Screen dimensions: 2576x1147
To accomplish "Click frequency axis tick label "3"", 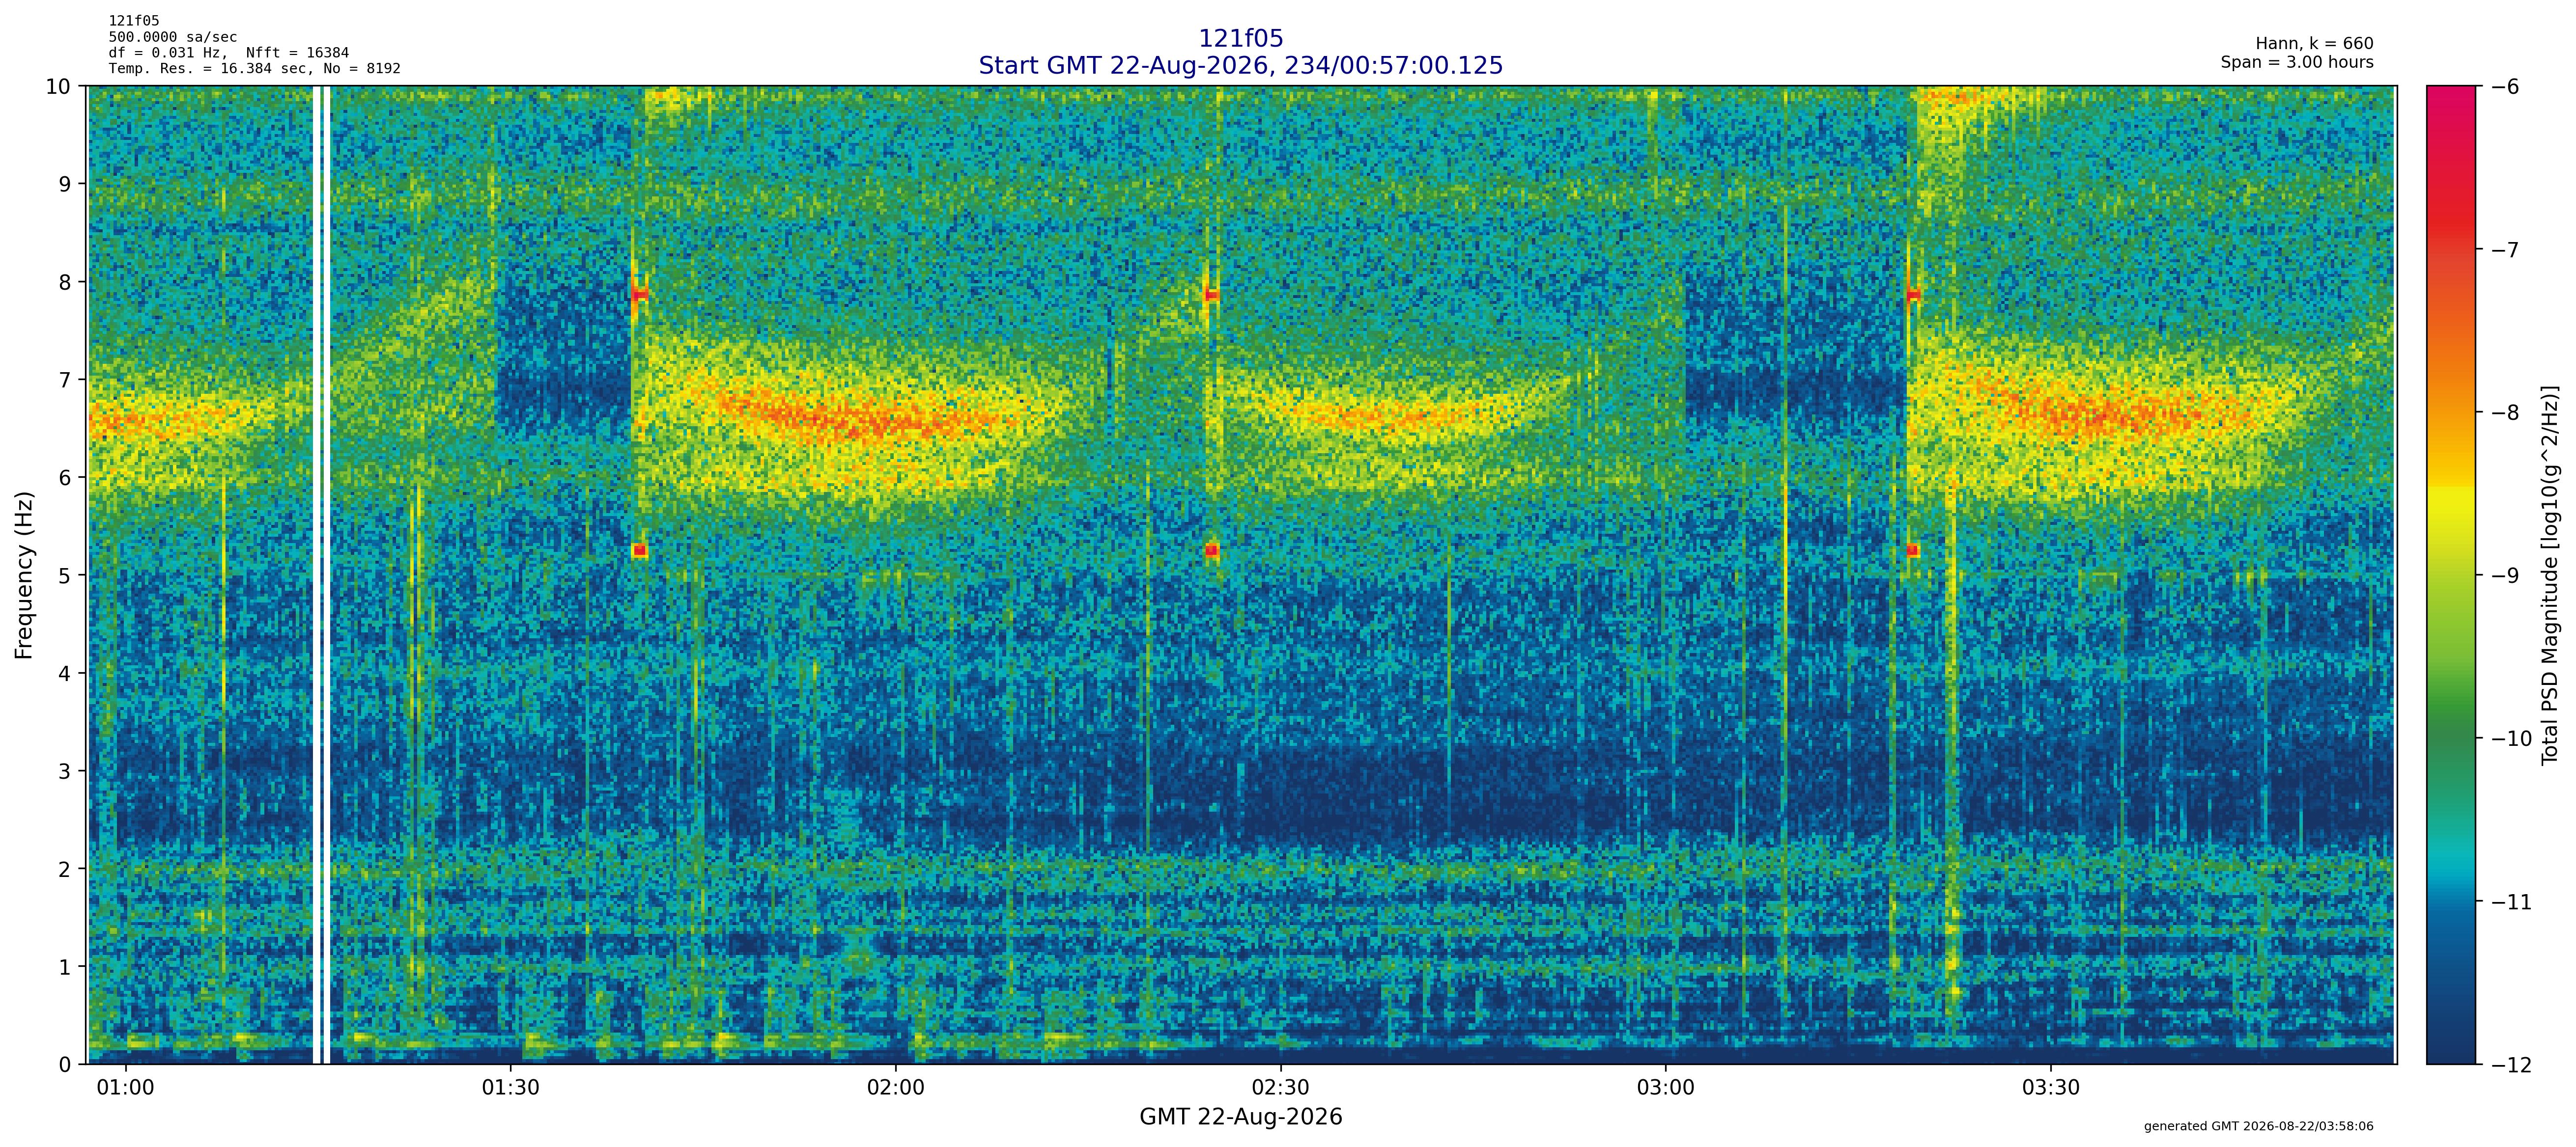I will [x=65, y=771].
